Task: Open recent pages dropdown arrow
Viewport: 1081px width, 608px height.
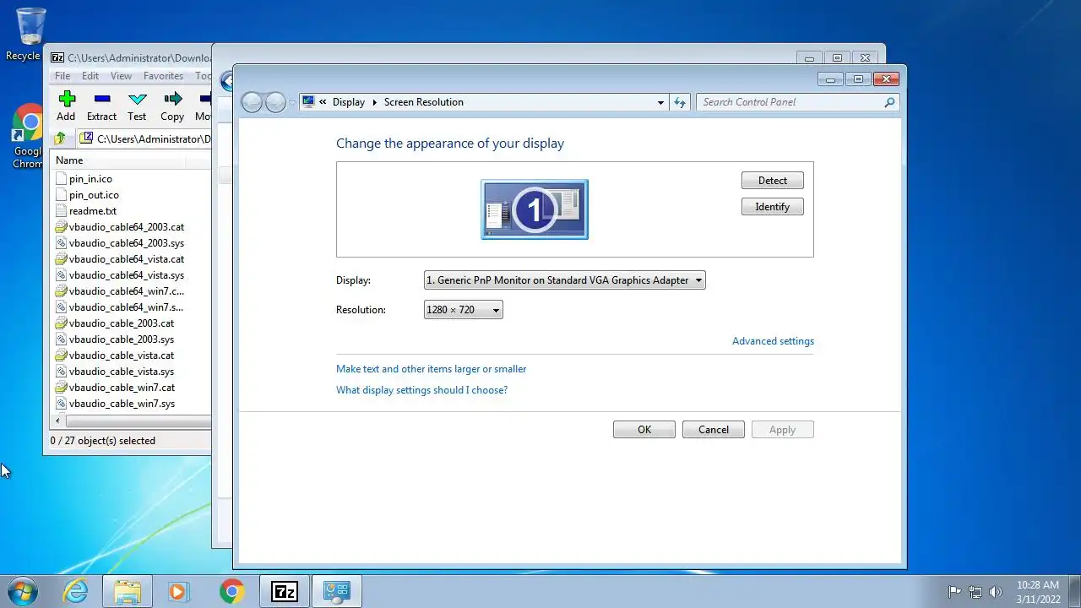Action: click(293, 102)
